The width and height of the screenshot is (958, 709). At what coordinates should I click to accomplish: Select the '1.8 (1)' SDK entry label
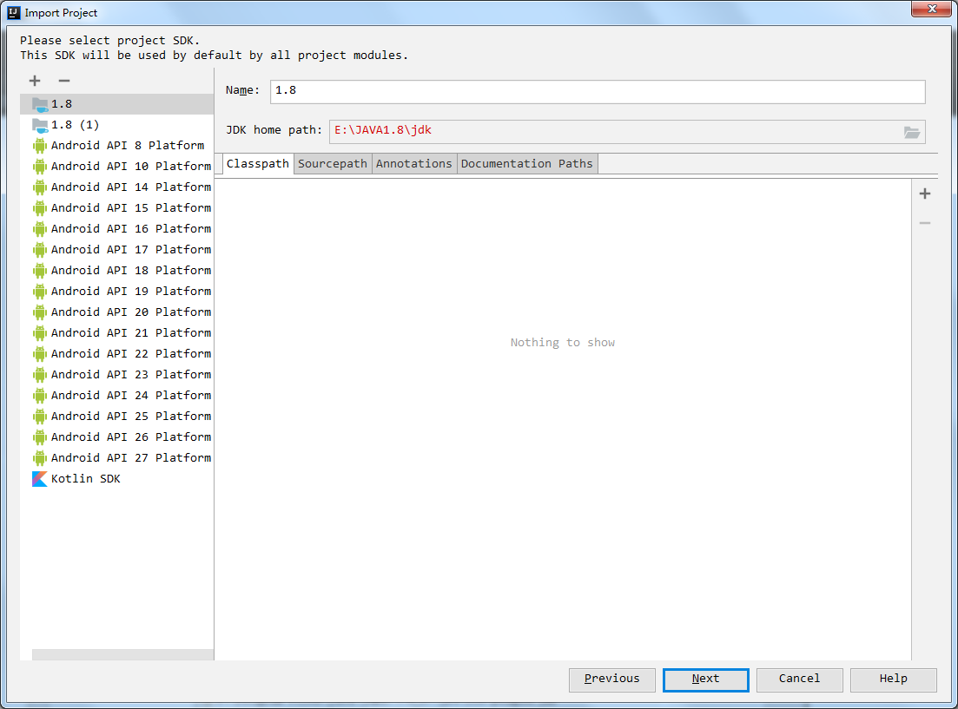pos(76,125)
